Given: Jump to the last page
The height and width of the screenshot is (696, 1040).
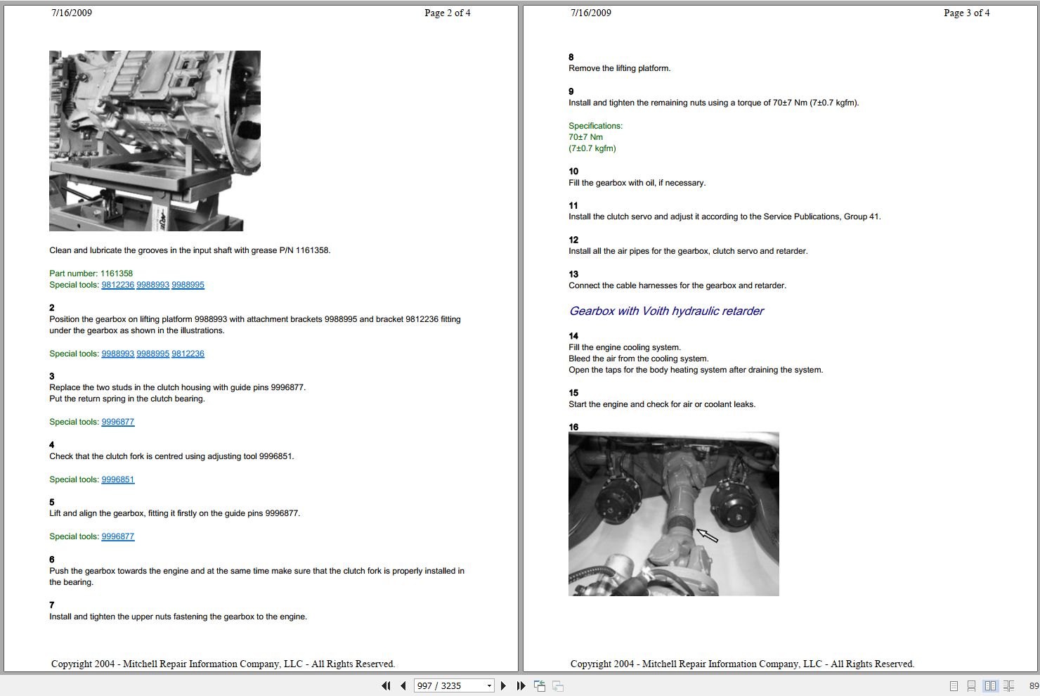Looking at the screenshot, I should (521, 685).
